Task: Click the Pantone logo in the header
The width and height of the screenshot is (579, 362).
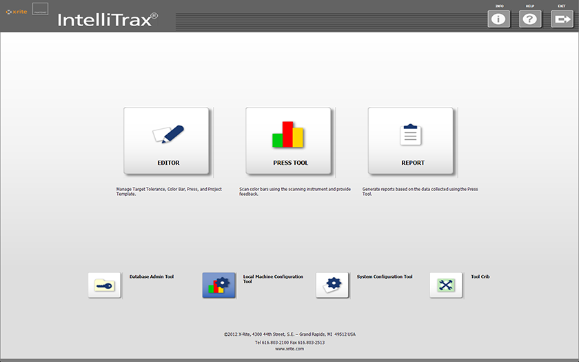Action: coord(40,9)
